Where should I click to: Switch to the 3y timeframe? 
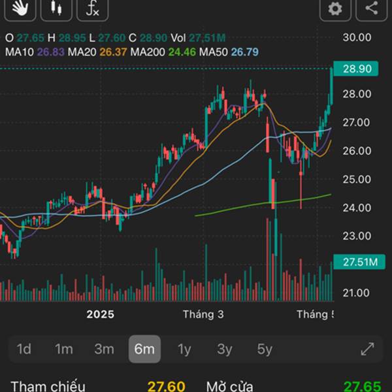225,350
